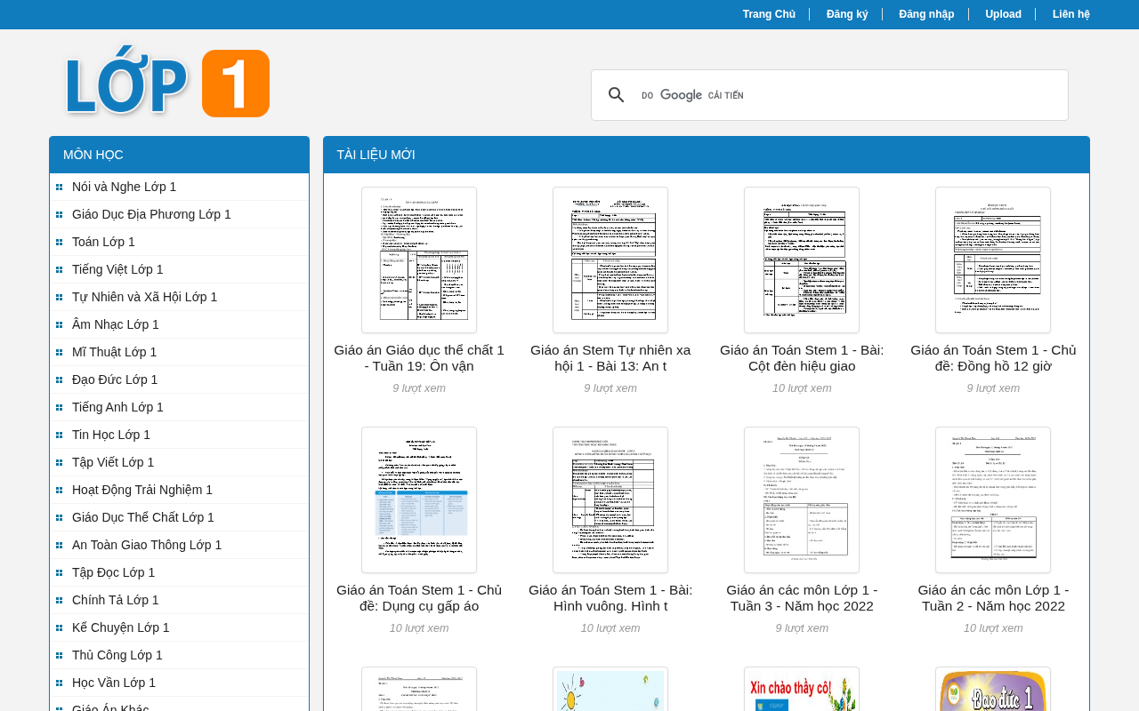Open the Upload page

click(1003, 14)
